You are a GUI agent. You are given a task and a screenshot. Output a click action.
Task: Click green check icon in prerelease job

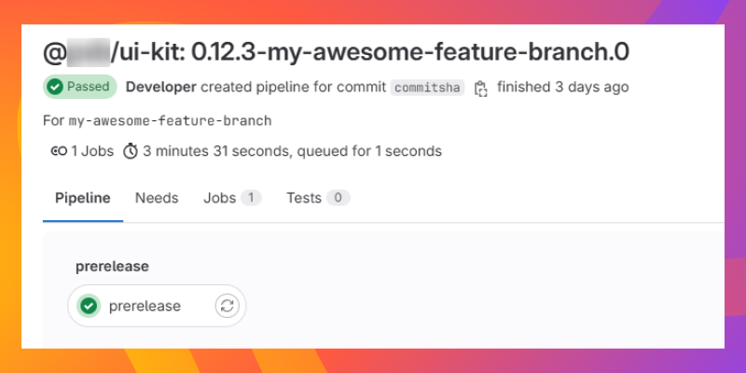click(89, 306)
